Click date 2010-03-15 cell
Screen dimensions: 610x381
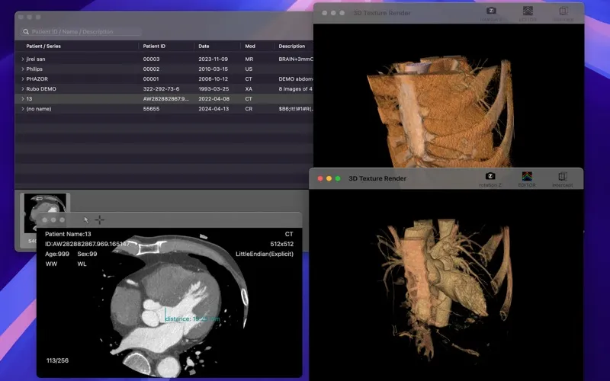tap(213, 69)
